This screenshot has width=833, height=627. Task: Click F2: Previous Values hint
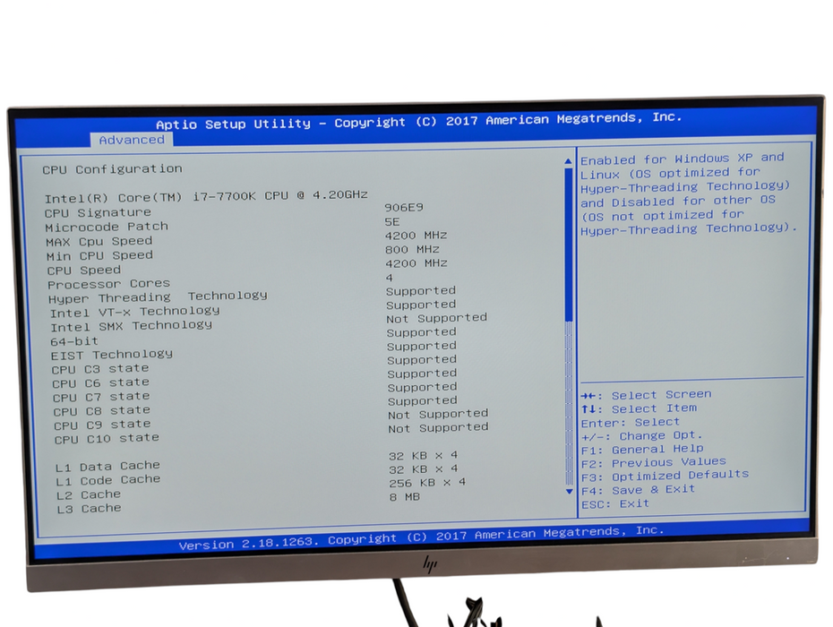654,463
